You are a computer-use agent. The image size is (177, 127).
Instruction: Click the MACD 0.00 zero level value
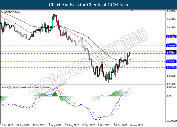click(169, 96)
